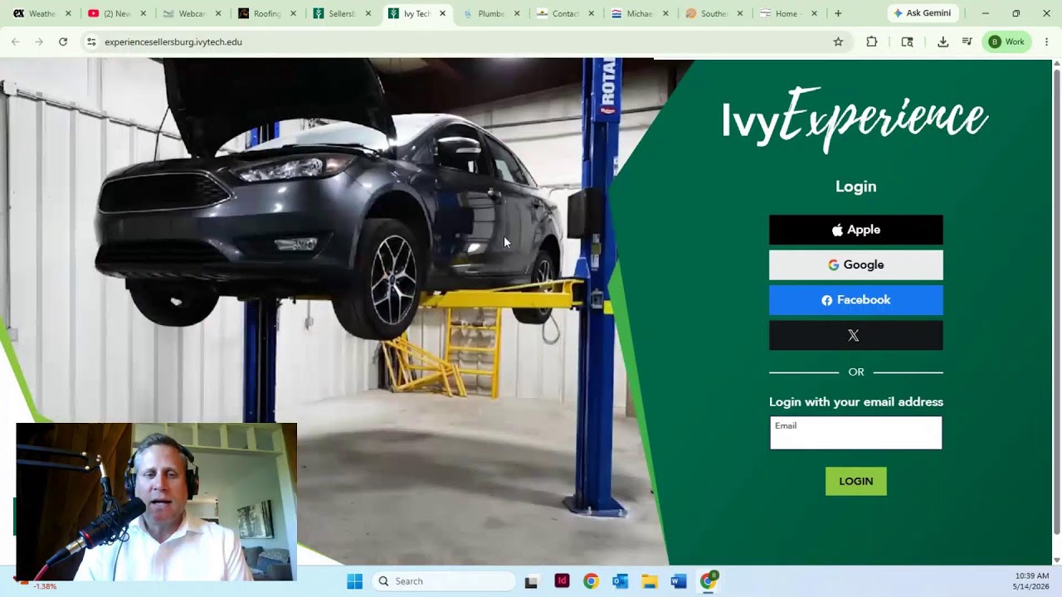Close the Plumber tab
This screenshot has width=1062, height=597.
518,13
